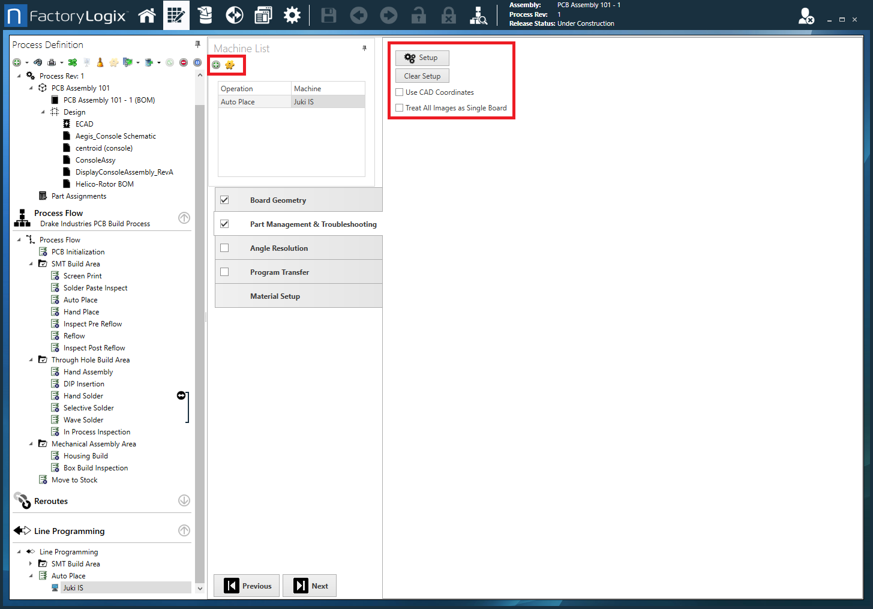Click the process search icon in top toolbar
The height and width of the screenshot is (609, 873).
point(478,16)
